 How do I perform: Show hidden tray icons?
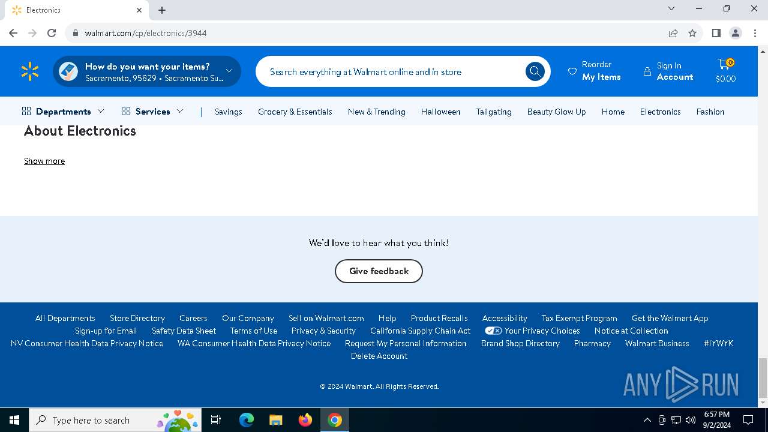(x=647, y=420)
